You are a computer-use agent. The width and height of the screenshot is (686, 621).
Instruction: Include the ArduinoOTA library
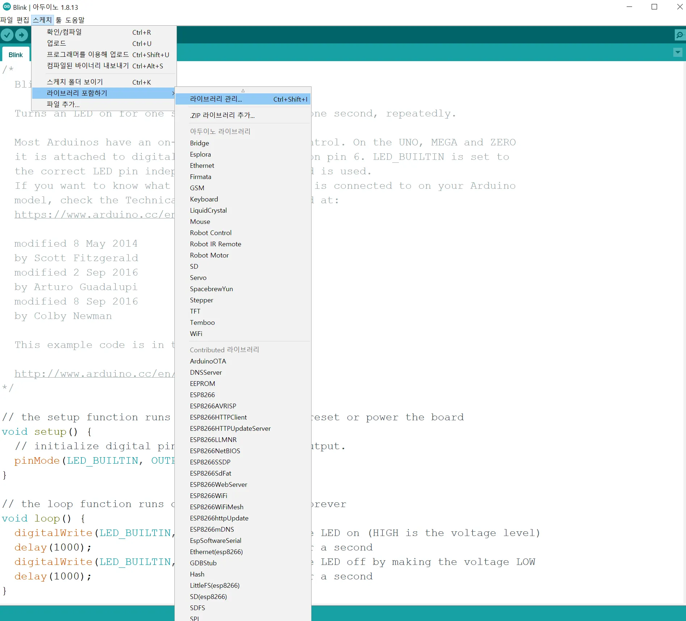tap(208, 361)
